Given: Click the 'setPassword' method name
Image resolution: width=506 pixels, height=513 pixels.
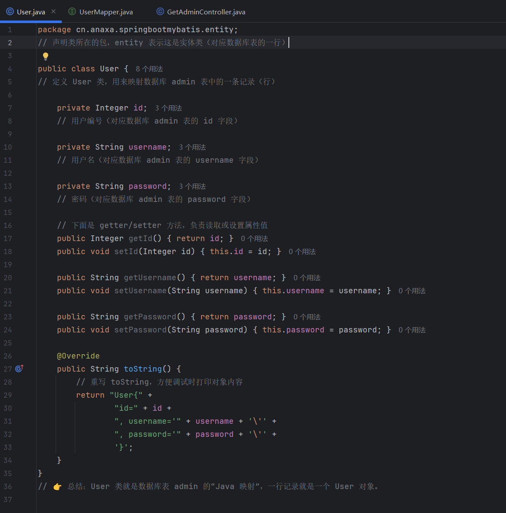Looking at the screenshot, I should pos(140,330).
